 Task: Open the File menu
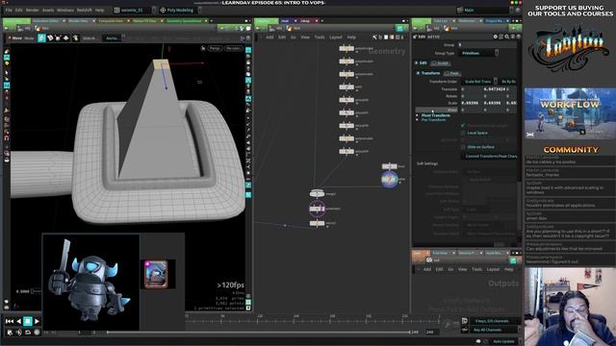point(9,10)
